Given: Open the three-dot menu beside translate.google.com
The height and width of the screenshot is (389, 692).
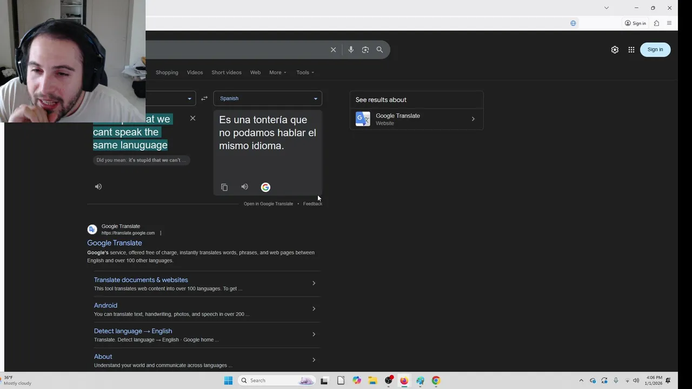Looking at the screenshot, I should (161, 233).
